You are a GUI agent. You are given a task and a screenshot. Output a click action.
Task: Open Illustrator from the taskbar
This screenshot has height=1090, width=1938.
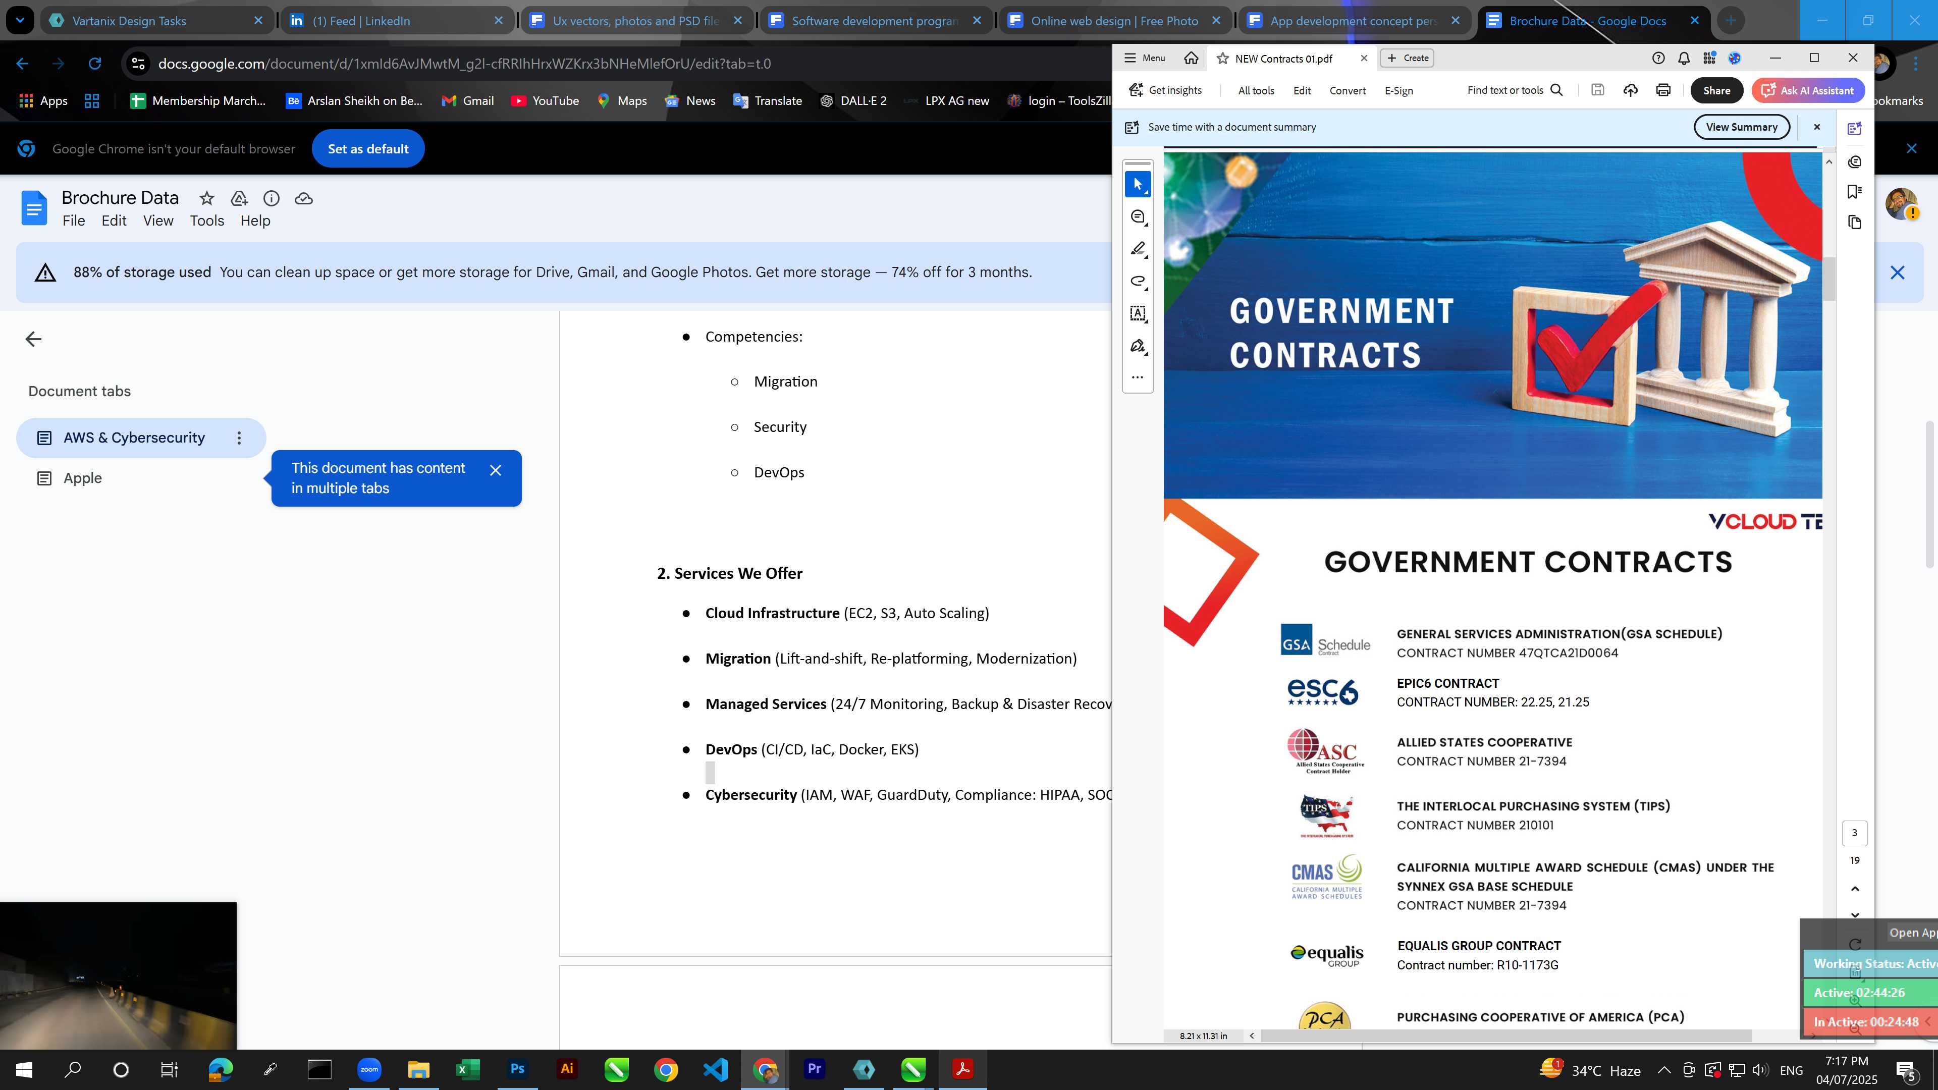pyautogui.click(x=566, y=1069)
